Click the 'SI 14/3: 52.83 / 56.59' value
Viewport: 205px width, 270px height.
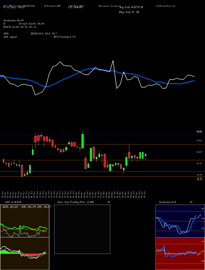(x=32, y=24)
